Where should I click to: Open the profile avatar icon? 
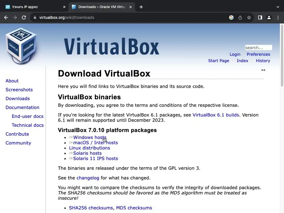[x=269, y=17]
